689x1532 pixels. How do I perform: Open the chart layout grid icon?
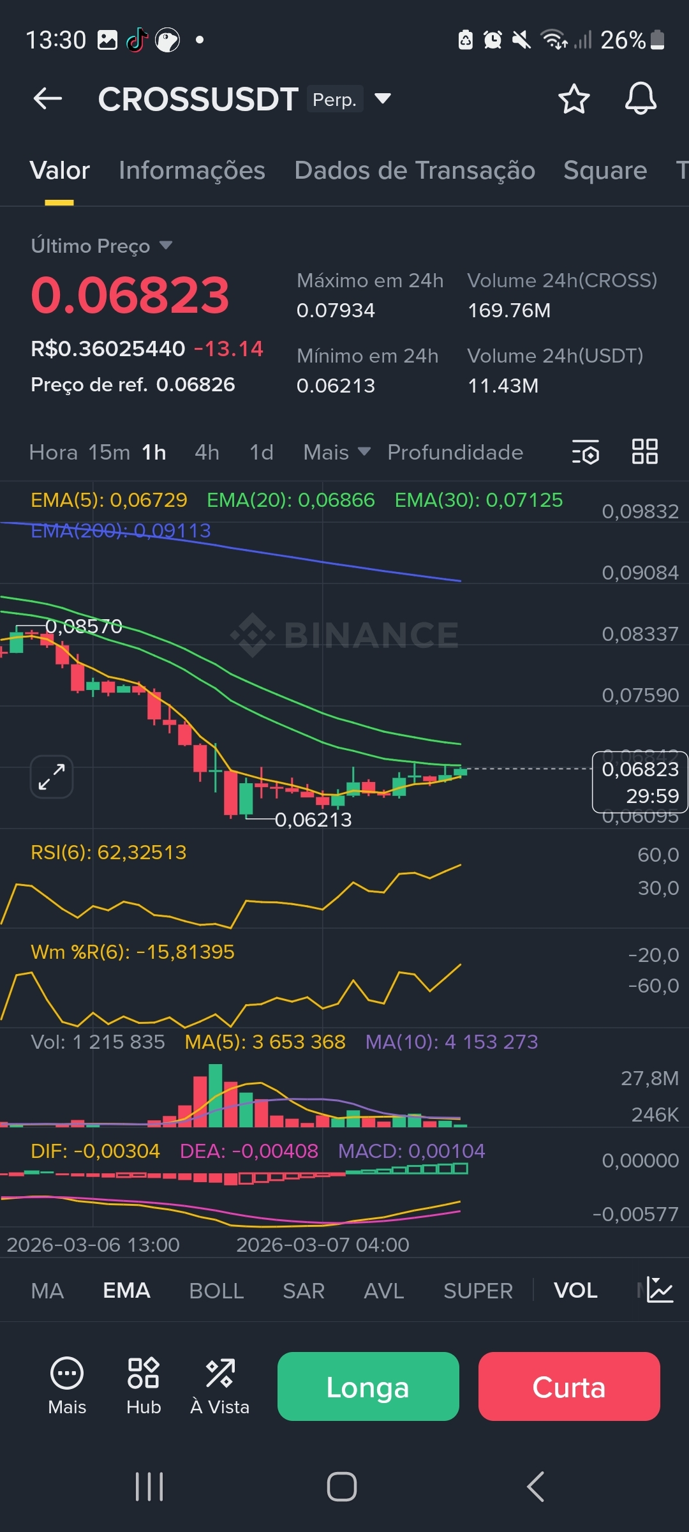644,451
